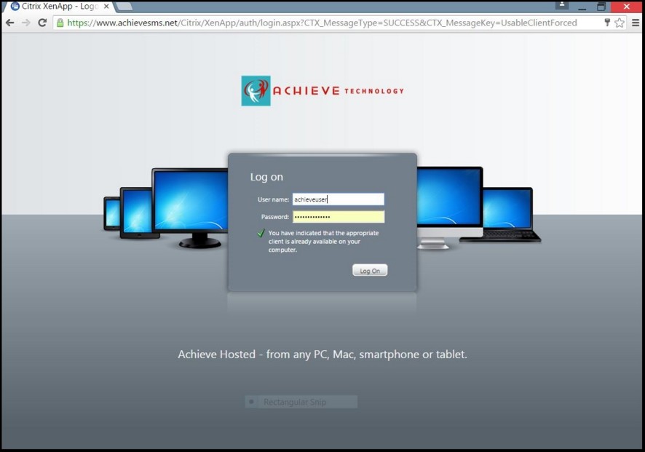Click the client already available message
Image resolution: width=645 pixels, height=452 pixels.
point(323,242)
